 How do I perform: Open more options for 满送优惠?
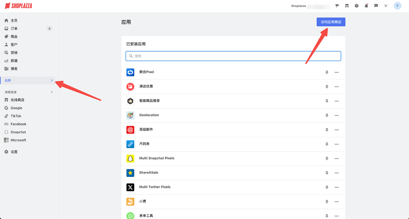tap(337, 87)
